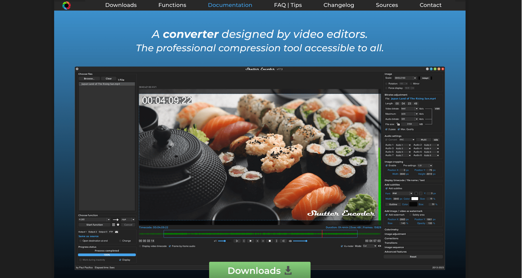Enable Force display option
Viewport: 522px width, 278px height.
click(x=386, y=88)
